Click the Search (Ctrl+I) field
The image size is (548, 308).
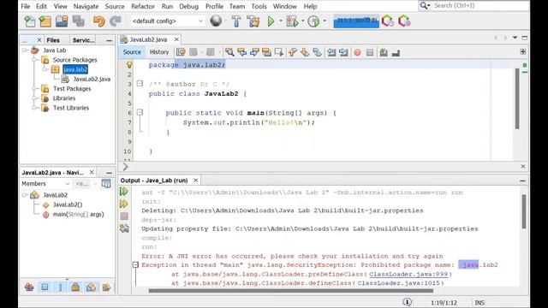click(x=480, y=6)
